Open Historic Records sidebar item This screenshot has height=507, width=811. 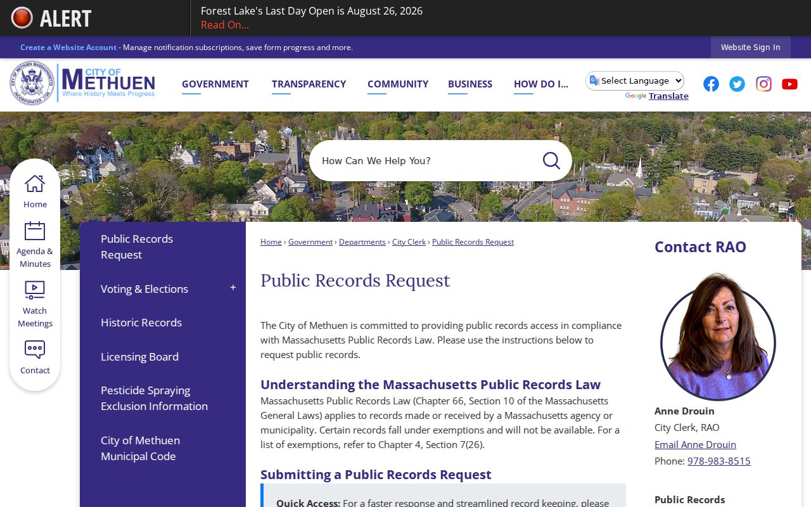[141, 323]
